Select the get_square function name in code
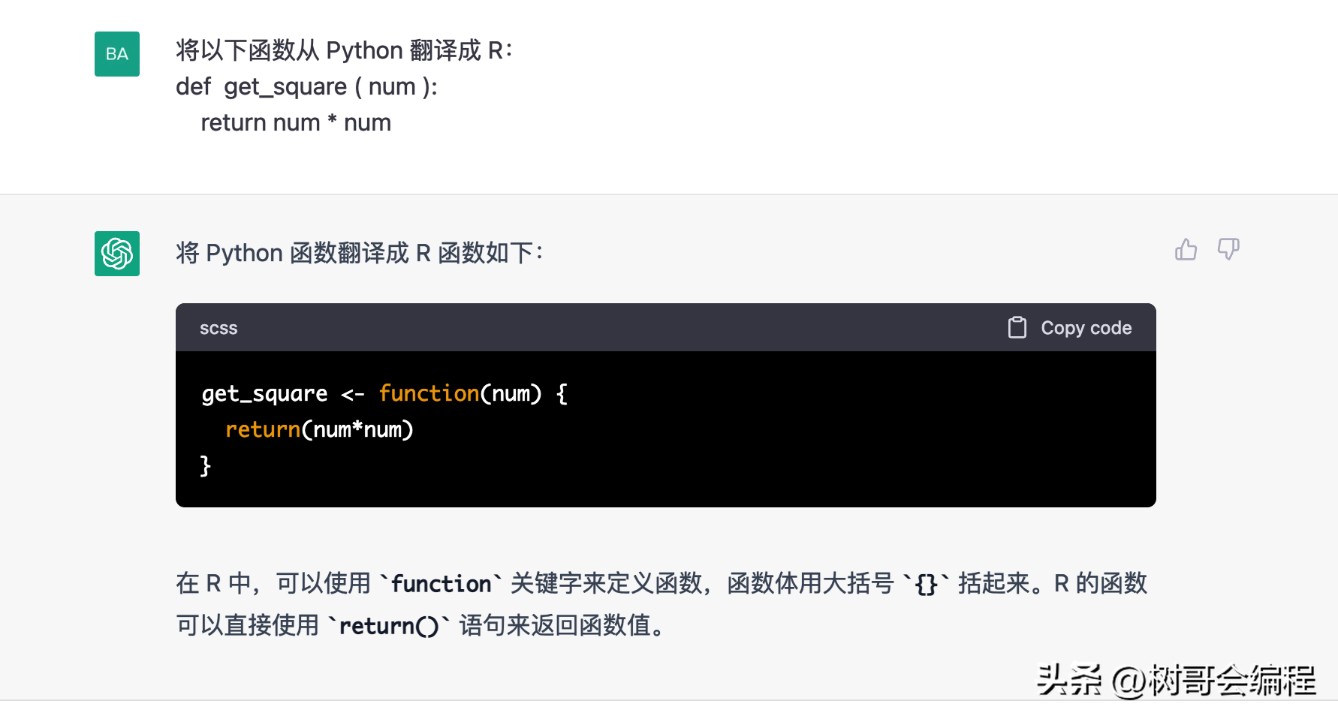This screenshot has height=719, width=1338. click(264, 393)
